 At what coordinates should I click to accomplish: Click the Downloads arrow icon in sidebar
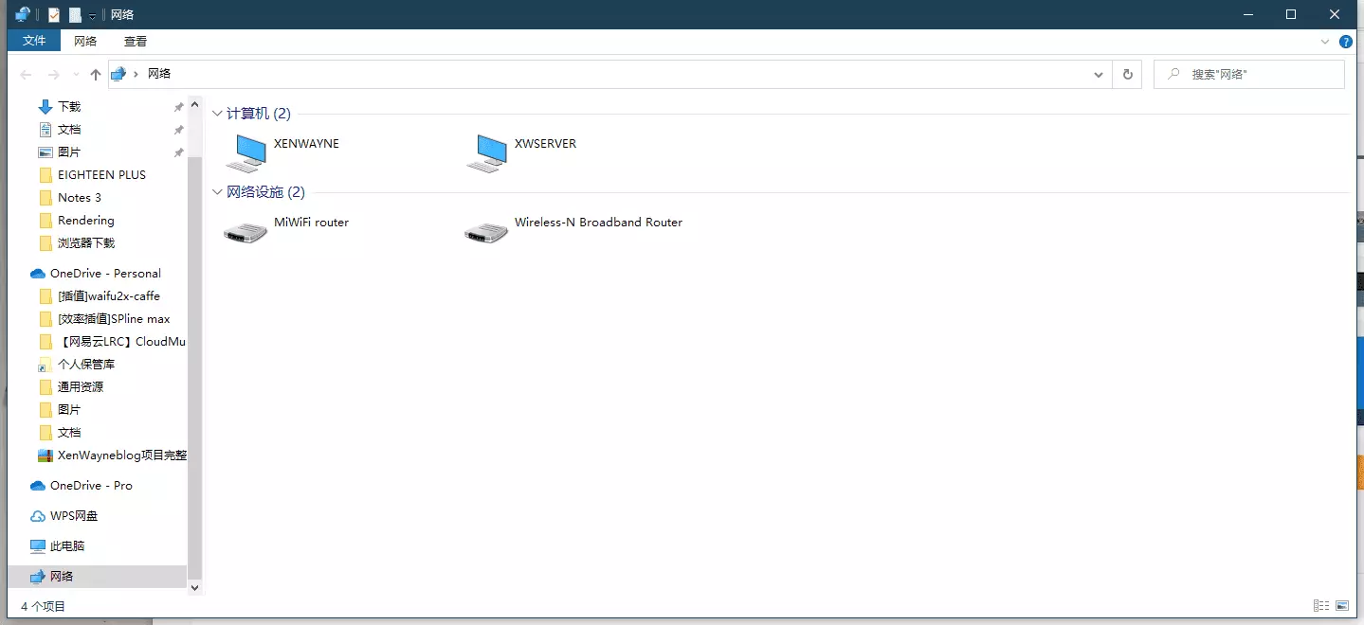tap(45, 107)
